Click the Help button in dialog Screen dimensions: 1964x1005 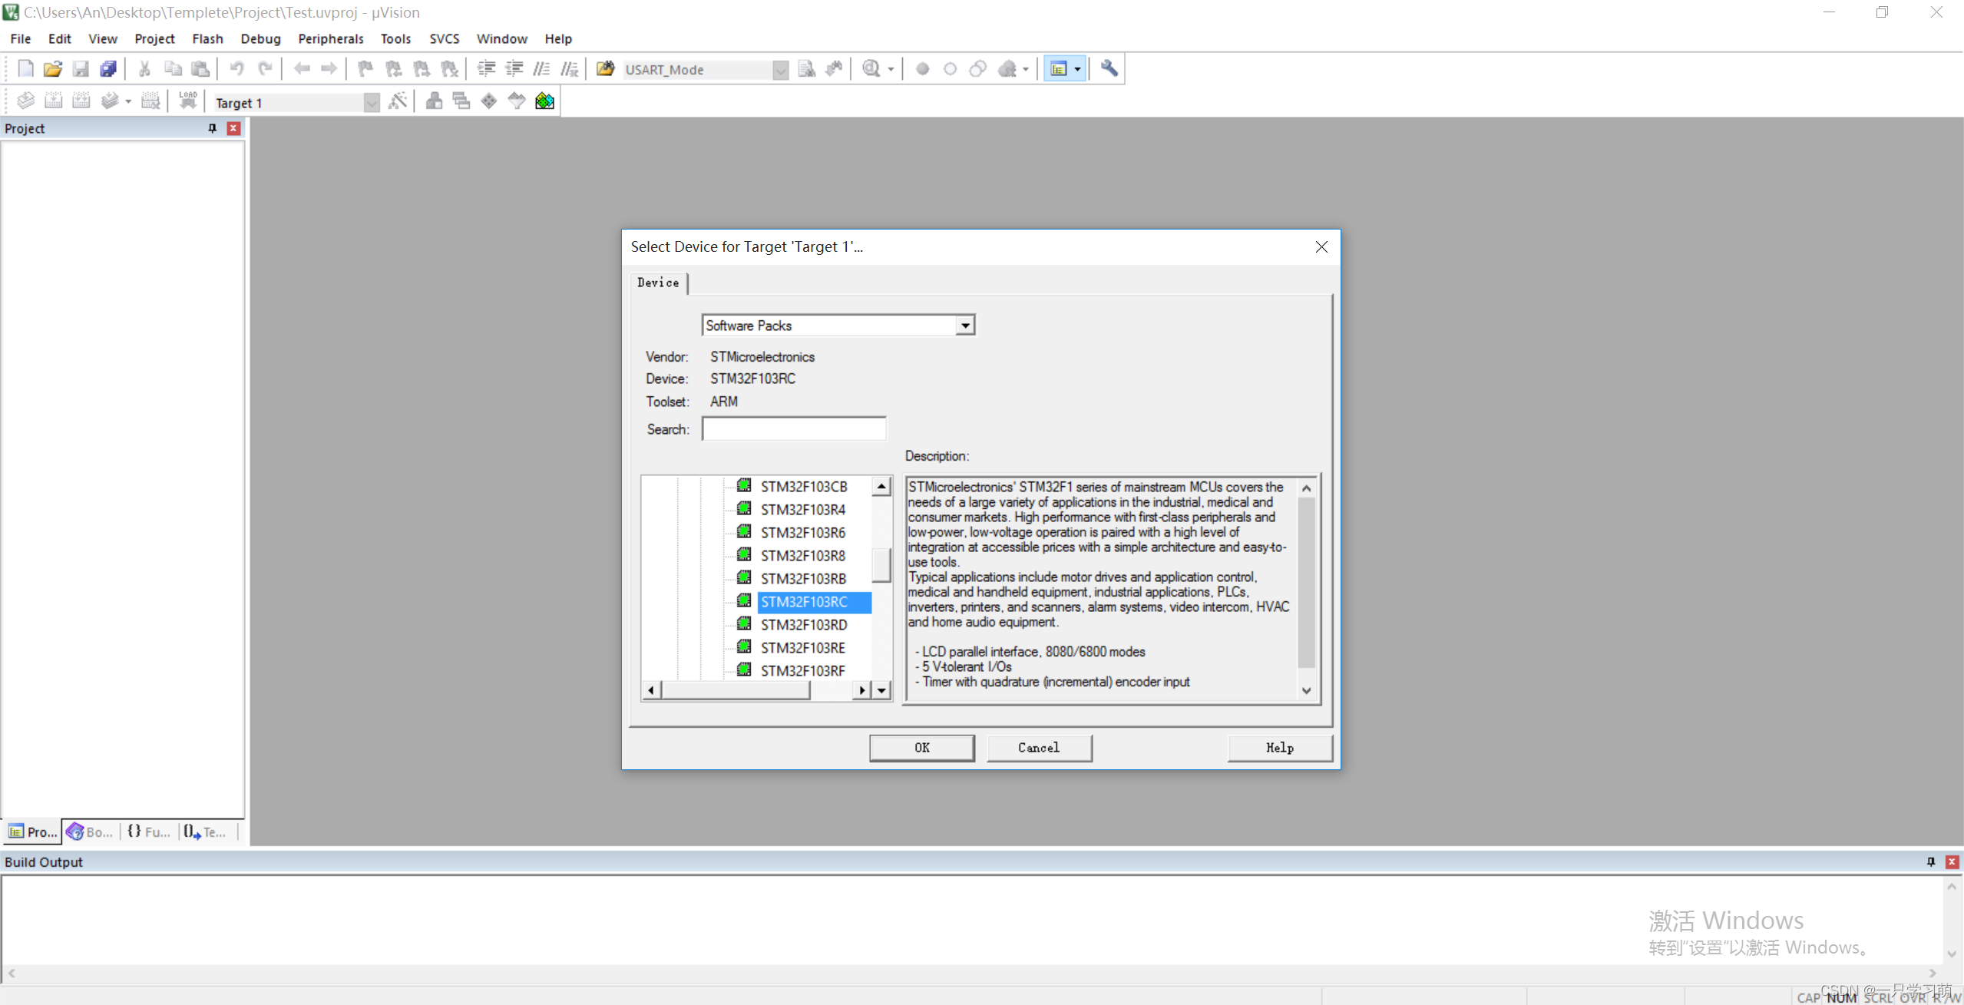click(x=1280, y=747)
